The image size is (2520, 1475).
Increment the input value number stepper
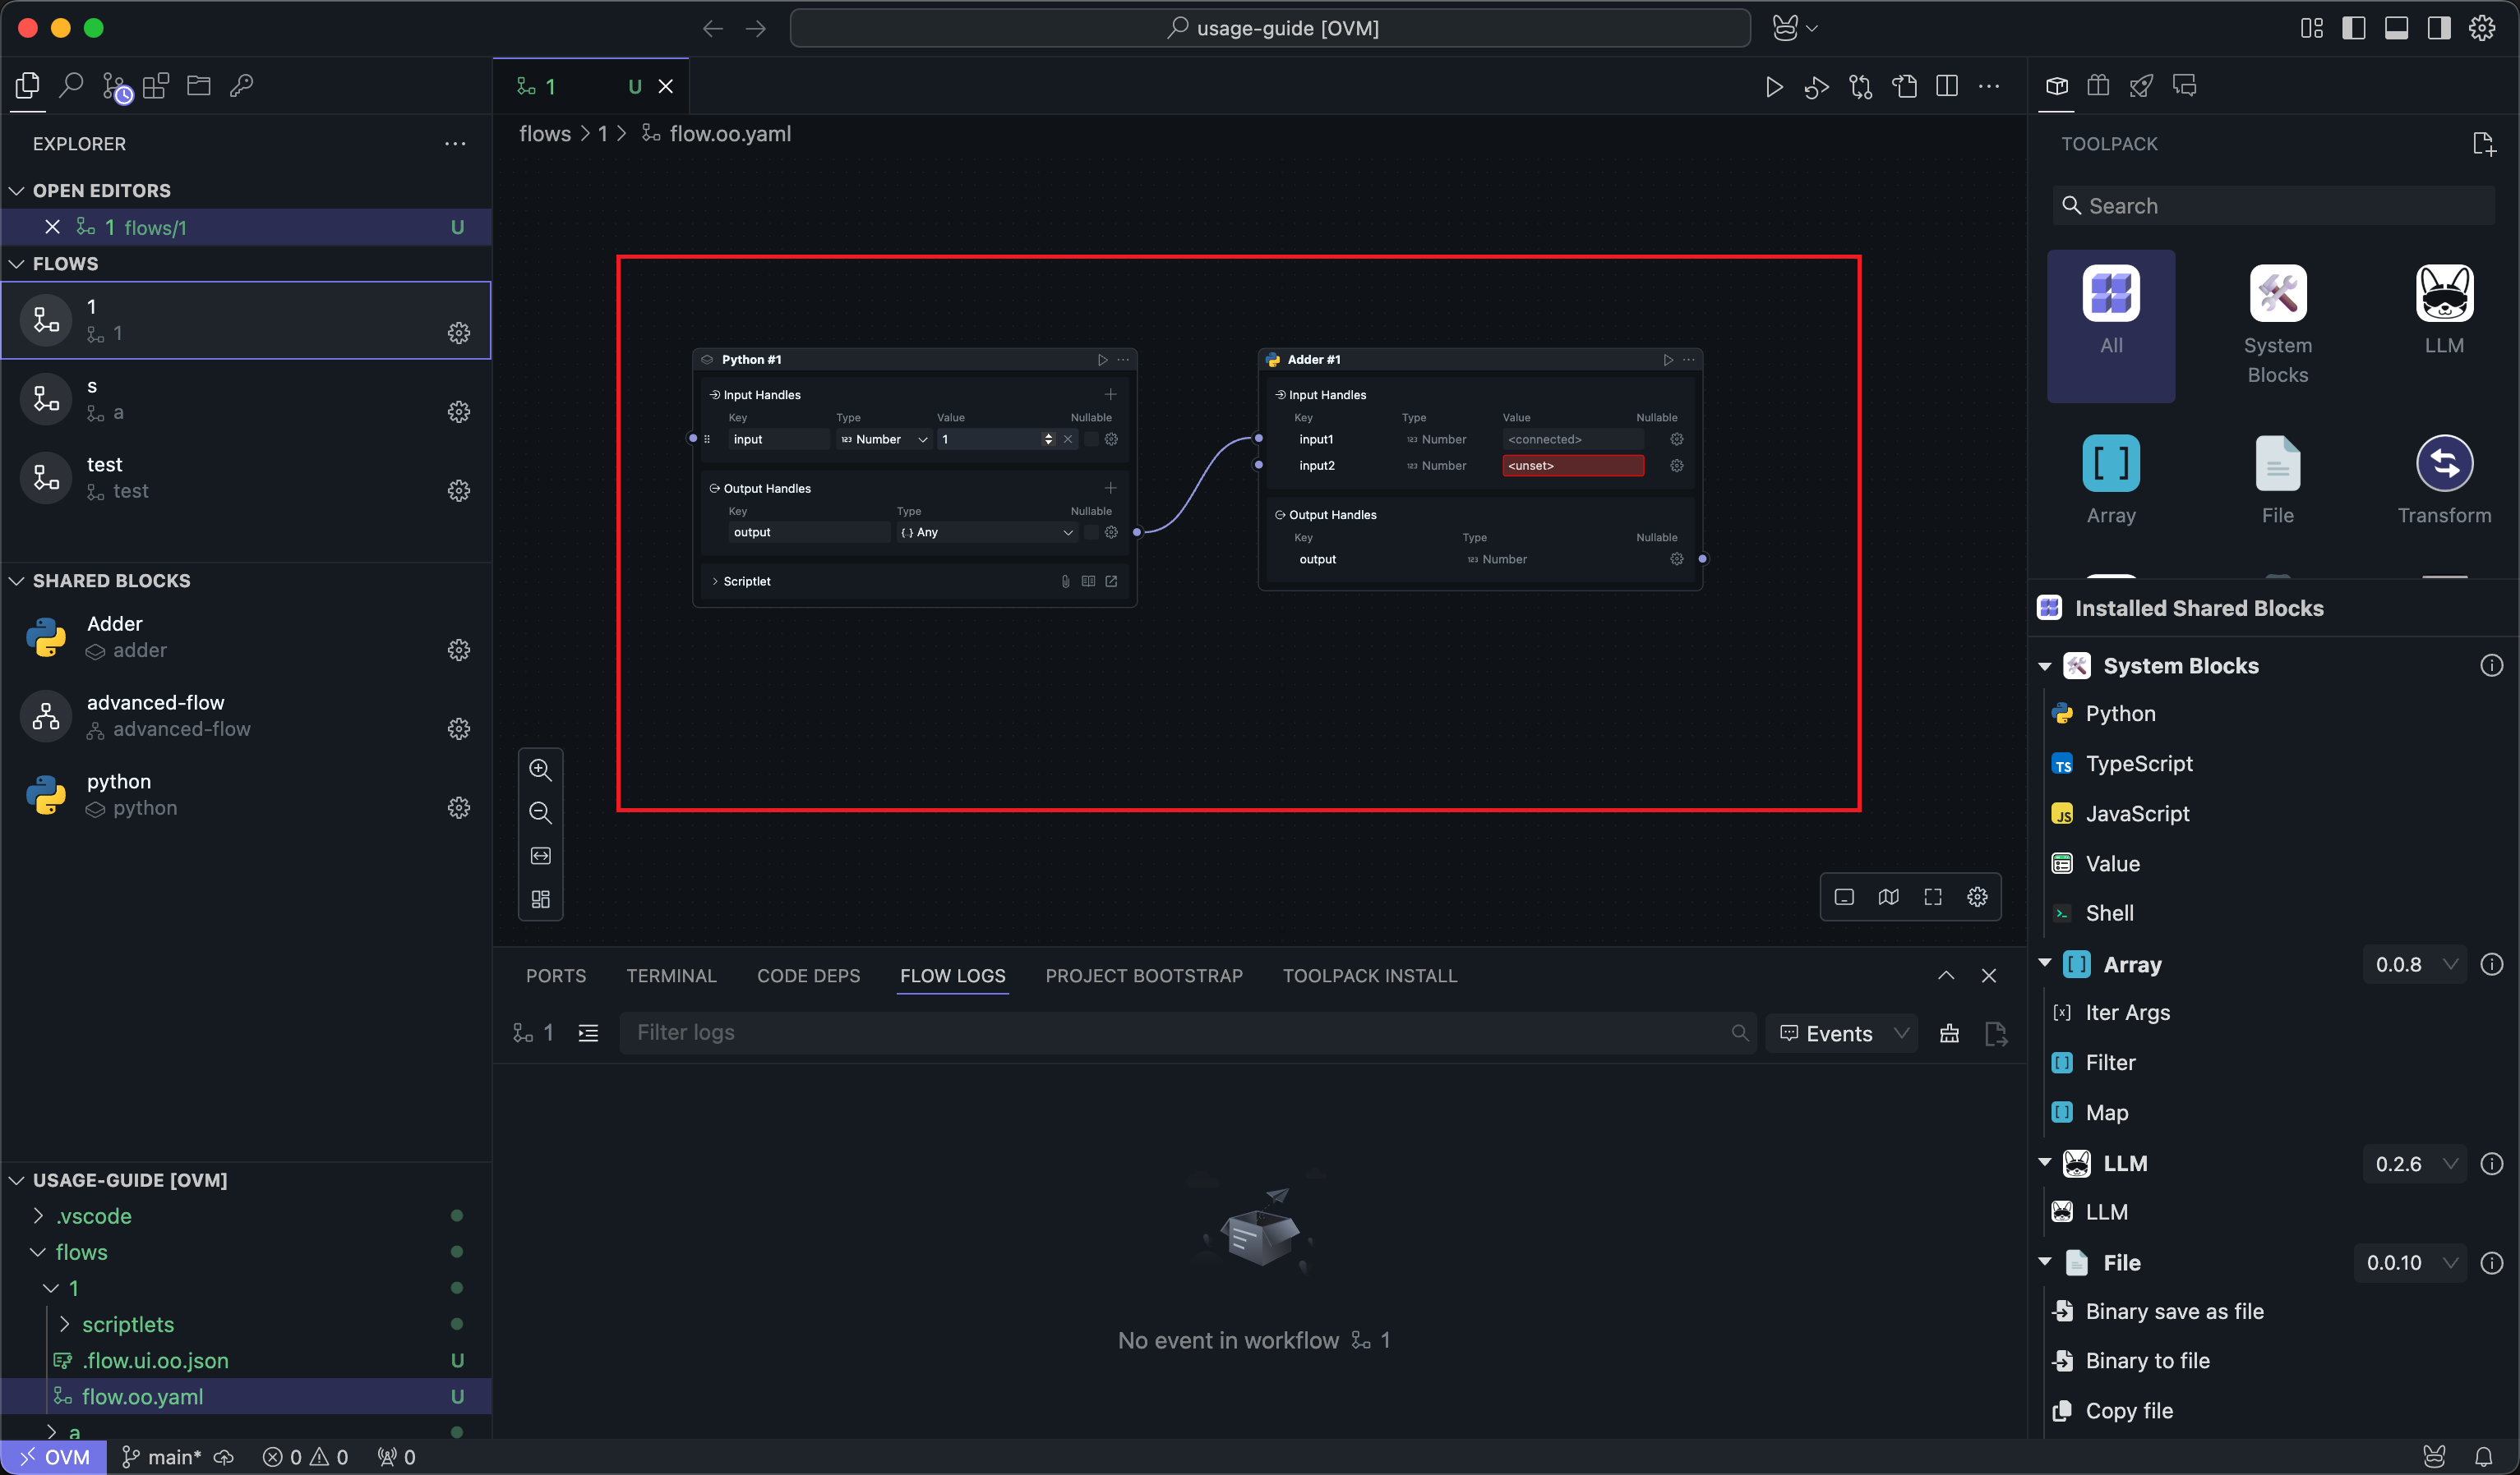pos(1048,436)
